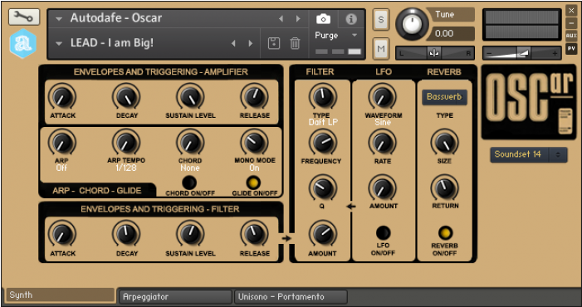Switch to the Unisono - Portamento tab

tap(291, 296)
